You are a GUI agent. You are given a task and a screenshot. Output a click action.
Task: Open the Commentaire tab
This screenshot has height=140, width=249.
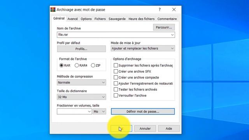(167, 19)
